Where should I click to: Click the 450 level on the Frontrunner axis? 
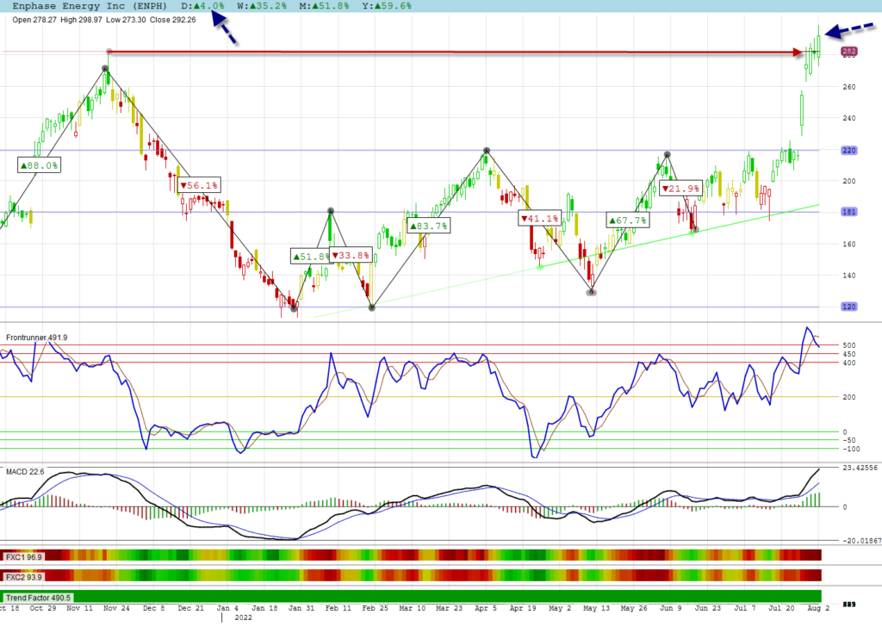848,355
